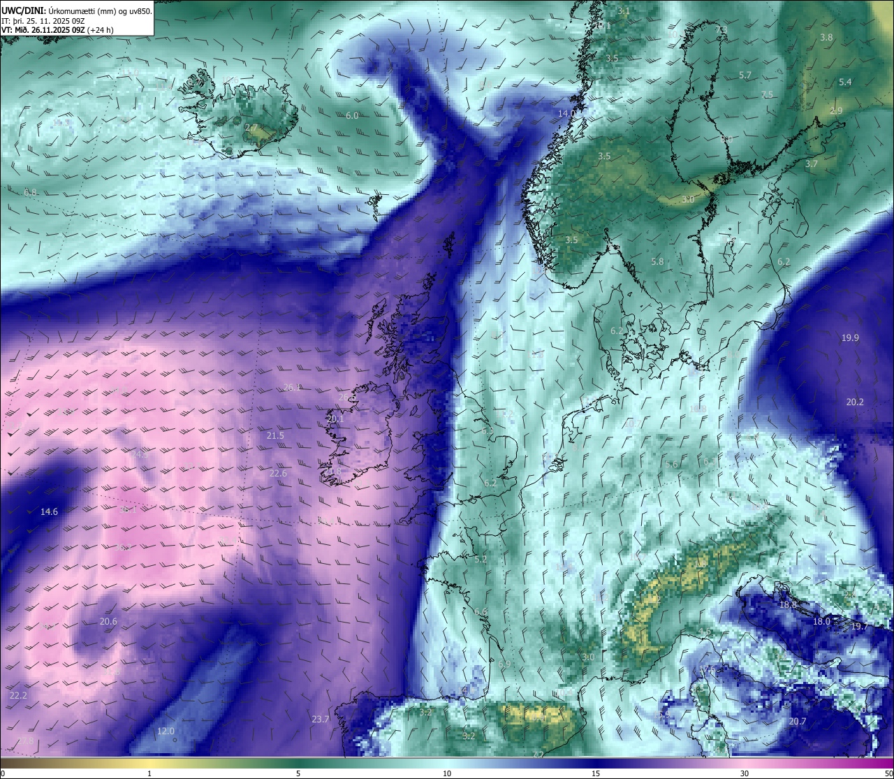
Task: Click the 'UWC/DINI: Úrkomumætti (mm) og uv850.' title
Action: coord(77,10)
